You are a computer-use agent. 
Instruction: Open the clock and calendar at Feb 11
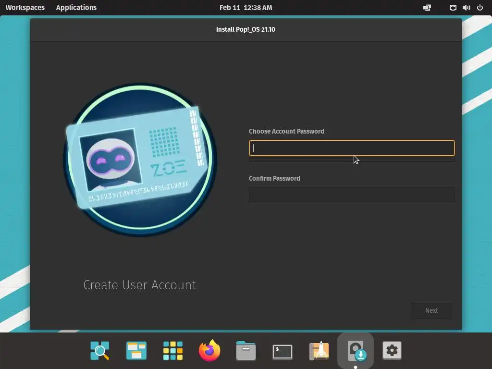246,8
